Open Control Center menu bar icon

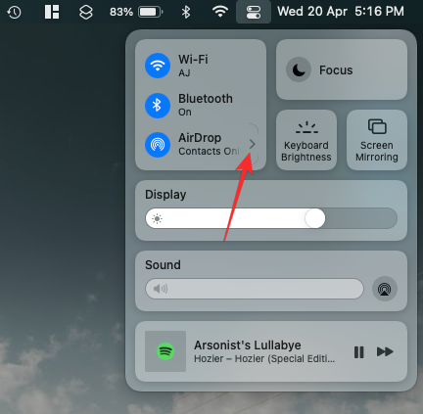[x=254, y=12]
